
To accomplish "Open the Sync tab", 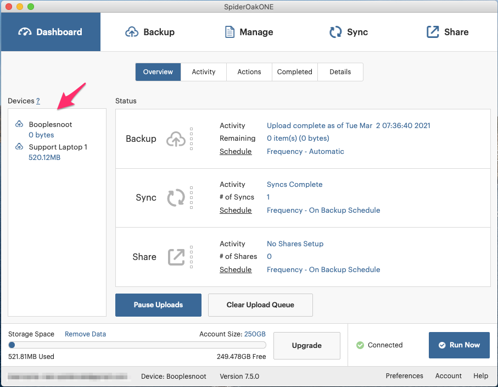I will pyautogui.click(x=349, y=32).
